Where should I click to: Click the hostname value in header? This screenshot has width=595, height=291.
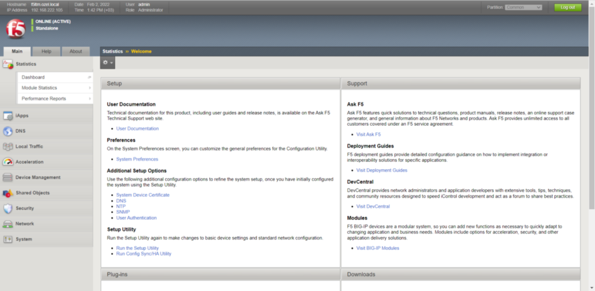click(45, 5)
